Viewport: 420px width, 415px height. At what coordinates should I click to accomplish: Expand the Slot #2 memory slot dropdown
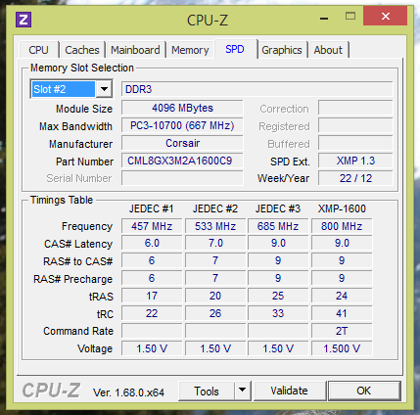tap(104, 89)
